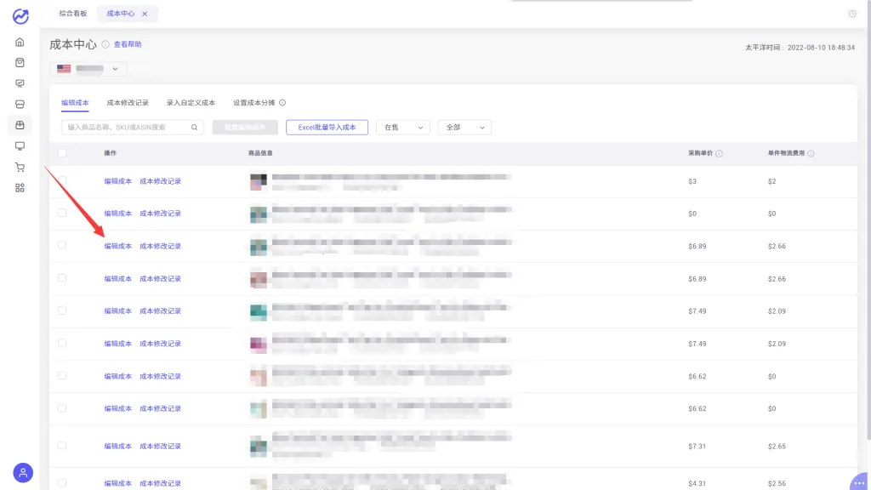Image resolution: width=871 pixels, height=490 pixels.
Task: Open the 查看帮助 help link
Action: (128, 44)
